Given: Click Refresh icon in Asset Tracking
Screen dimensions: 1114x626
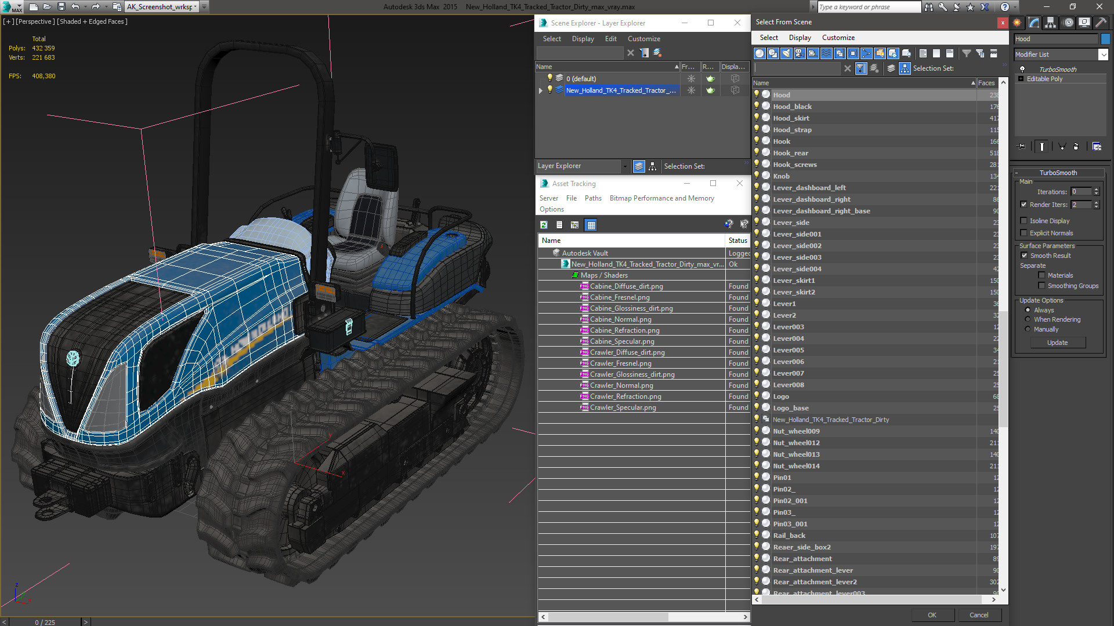Looking at the screenshot, I should pyautogui.click(x=544, y=225).
